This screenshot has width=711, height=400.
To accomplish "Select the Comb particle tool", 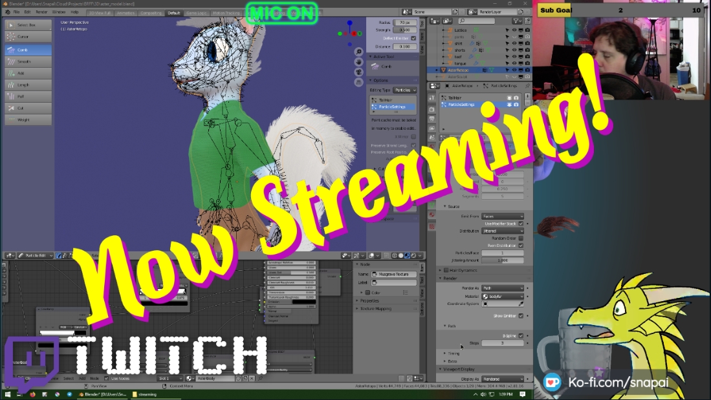I will pos(28,50).
